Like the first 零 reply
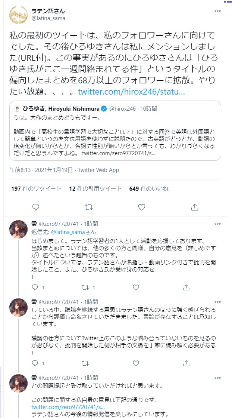232x418 pixels. point(136,288)
